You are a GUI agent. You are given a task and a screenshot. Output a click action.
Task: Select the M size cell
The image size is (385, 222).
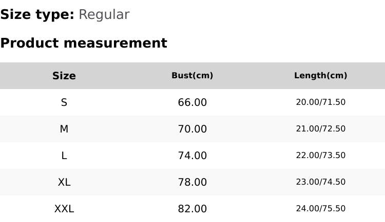click(x=64, y=129)
